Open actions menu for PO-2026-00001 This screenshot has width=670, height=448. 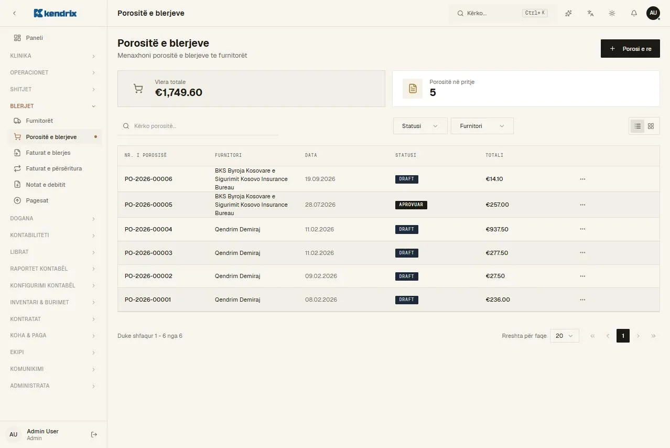tap(582, 300)
